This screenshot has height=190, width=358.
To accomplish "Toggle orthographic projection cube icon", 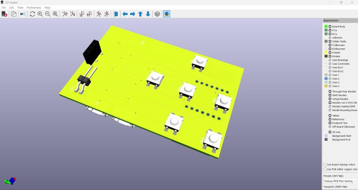I will click(x=157, y=14).
